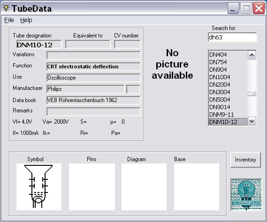The width and height of the screenshot is (267, 222).
Task: Click the empty Base image box
Action: (197, 187)
